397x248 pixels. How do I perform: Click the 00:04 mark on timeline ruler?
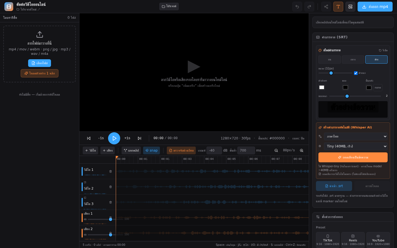pos(210,159)
